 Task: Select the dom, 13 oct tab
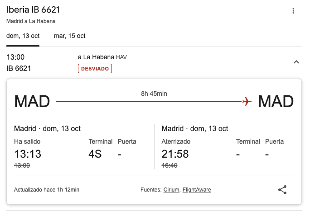(x=23, y=36)
